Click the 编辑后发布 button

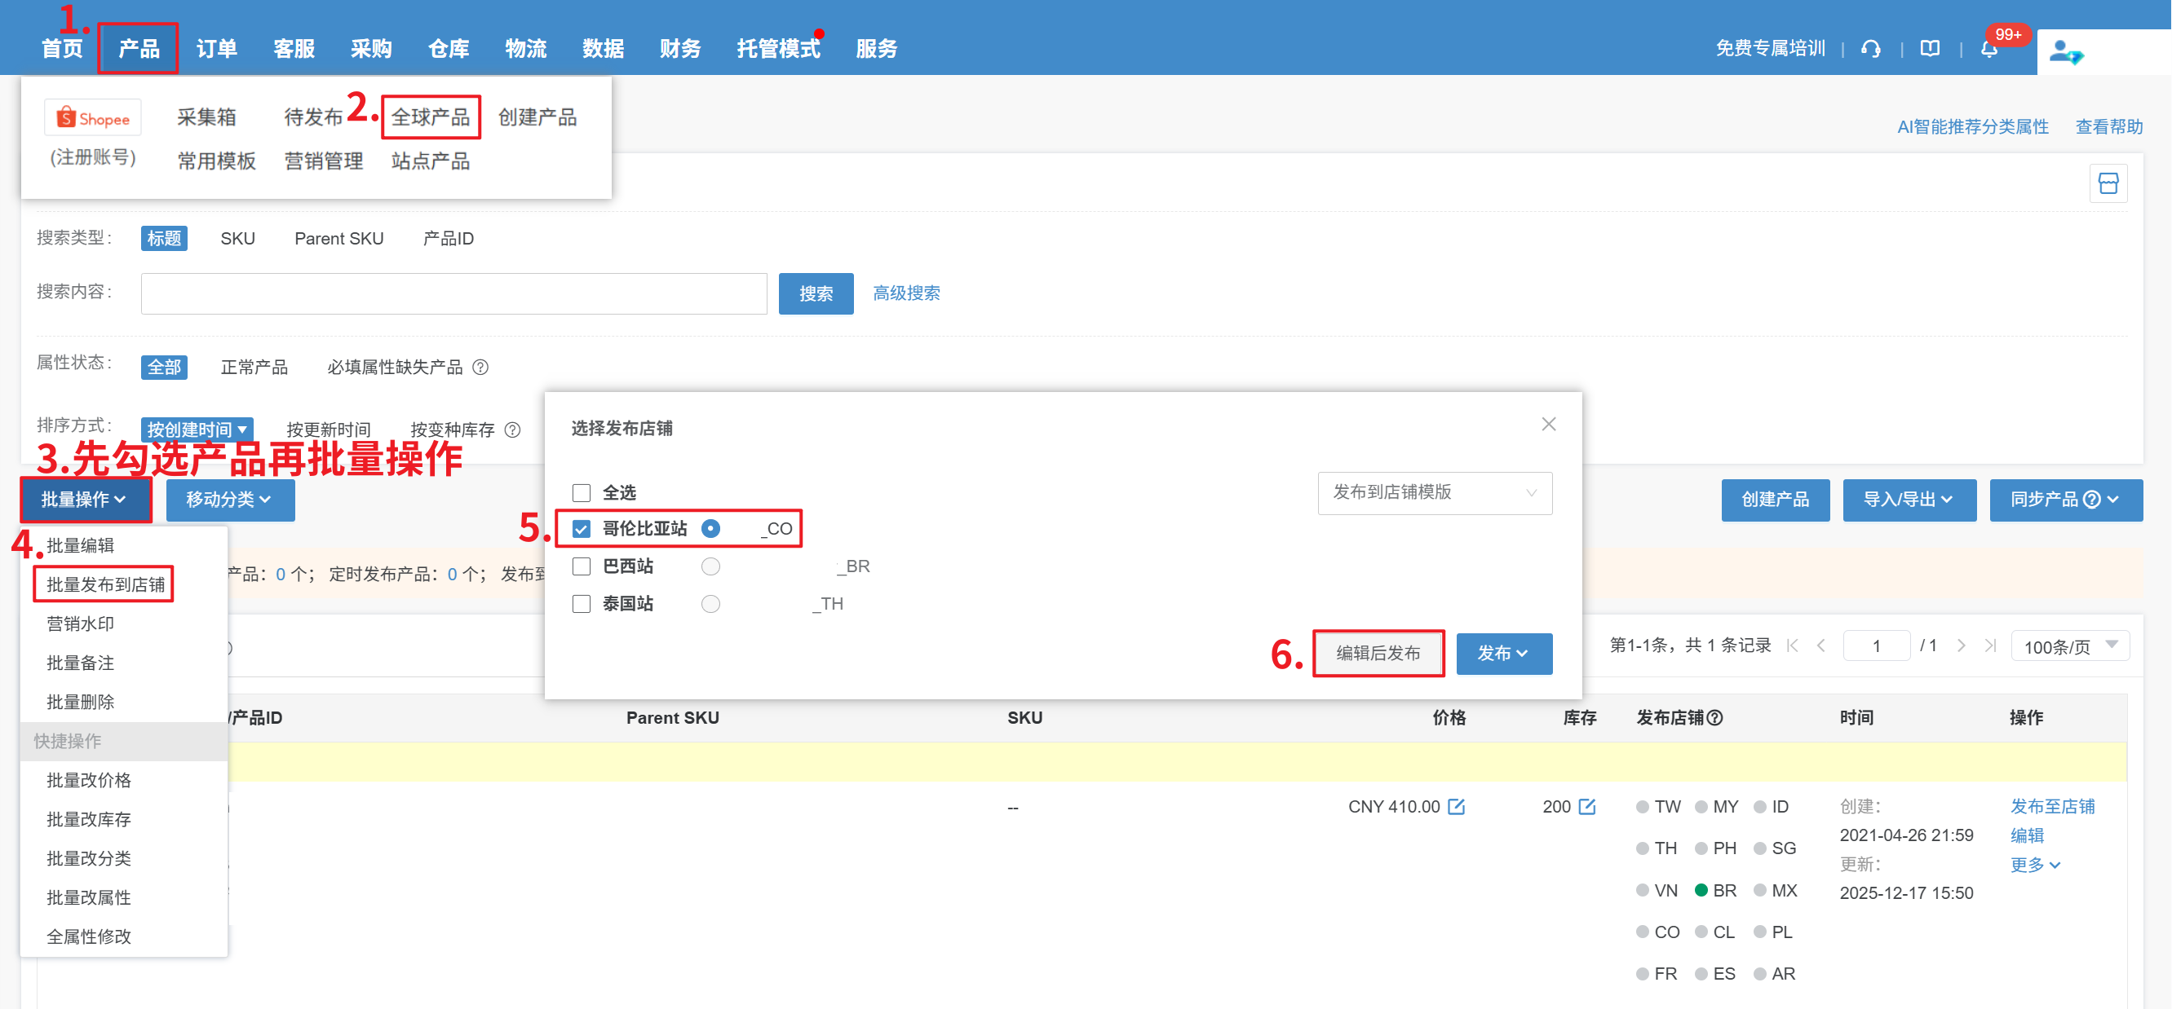(x=1378, y=654)
